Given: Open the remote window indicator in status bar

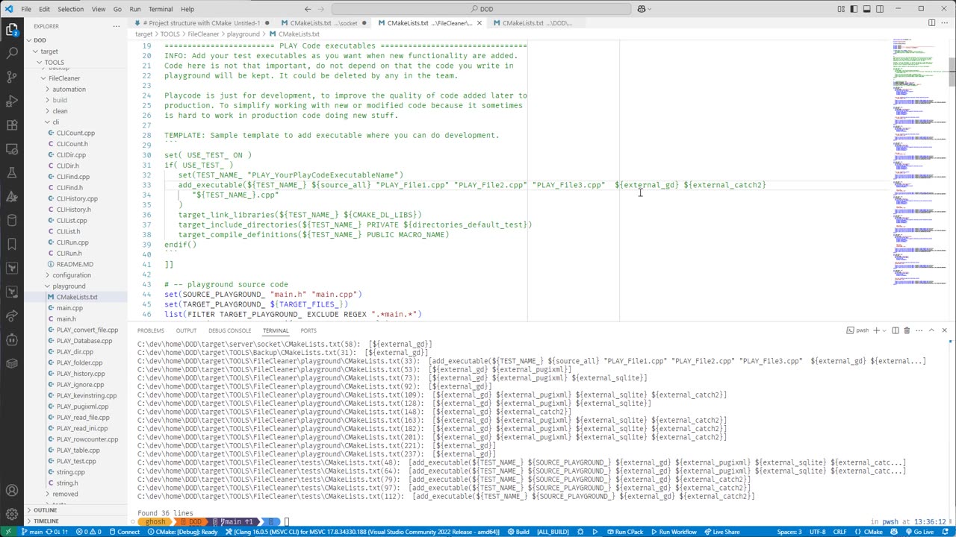Looking at the screenshot, I should click(10, 532).
